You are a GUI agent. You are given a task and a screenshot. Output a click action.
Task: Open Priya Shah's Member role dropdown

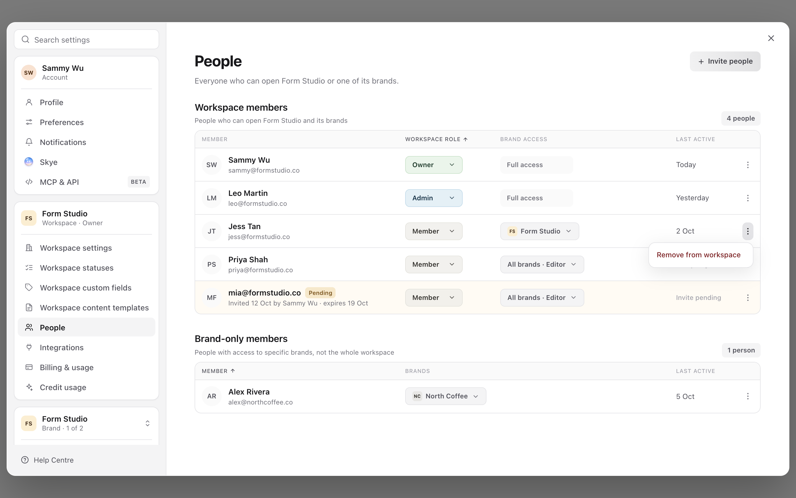tap(434, 264)
